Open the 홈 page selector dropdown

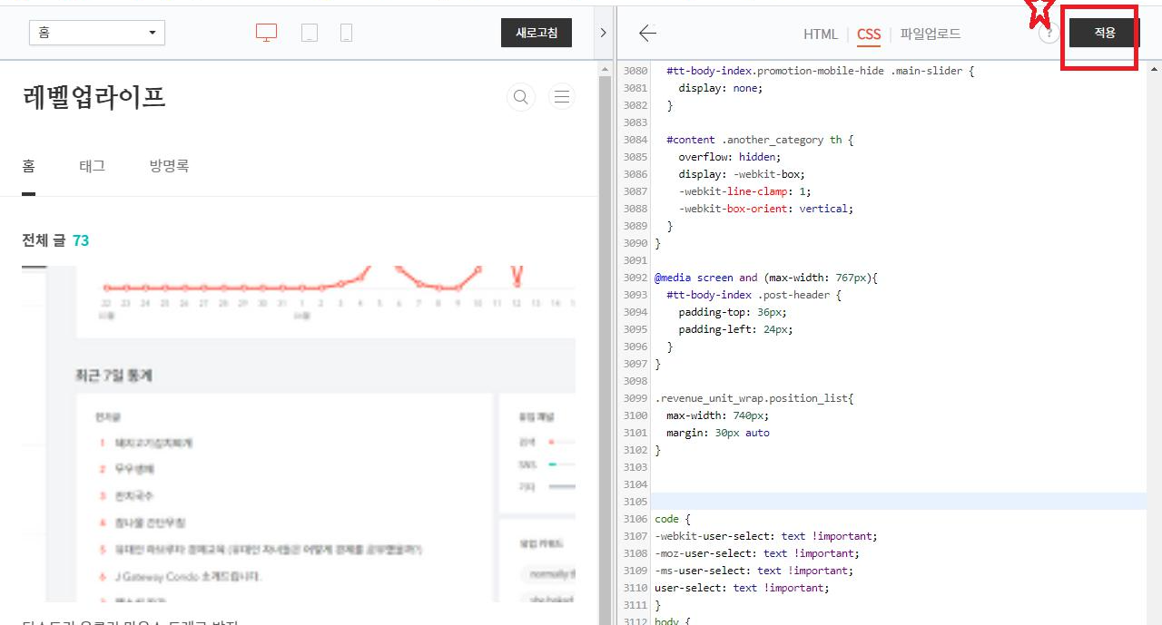pyautogui.click(x=97, y=33)
